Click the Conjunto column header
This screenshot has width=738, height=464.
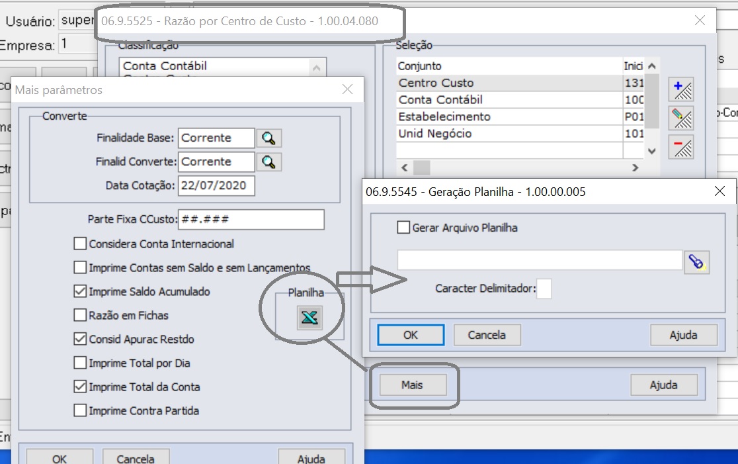pos(509,66)
